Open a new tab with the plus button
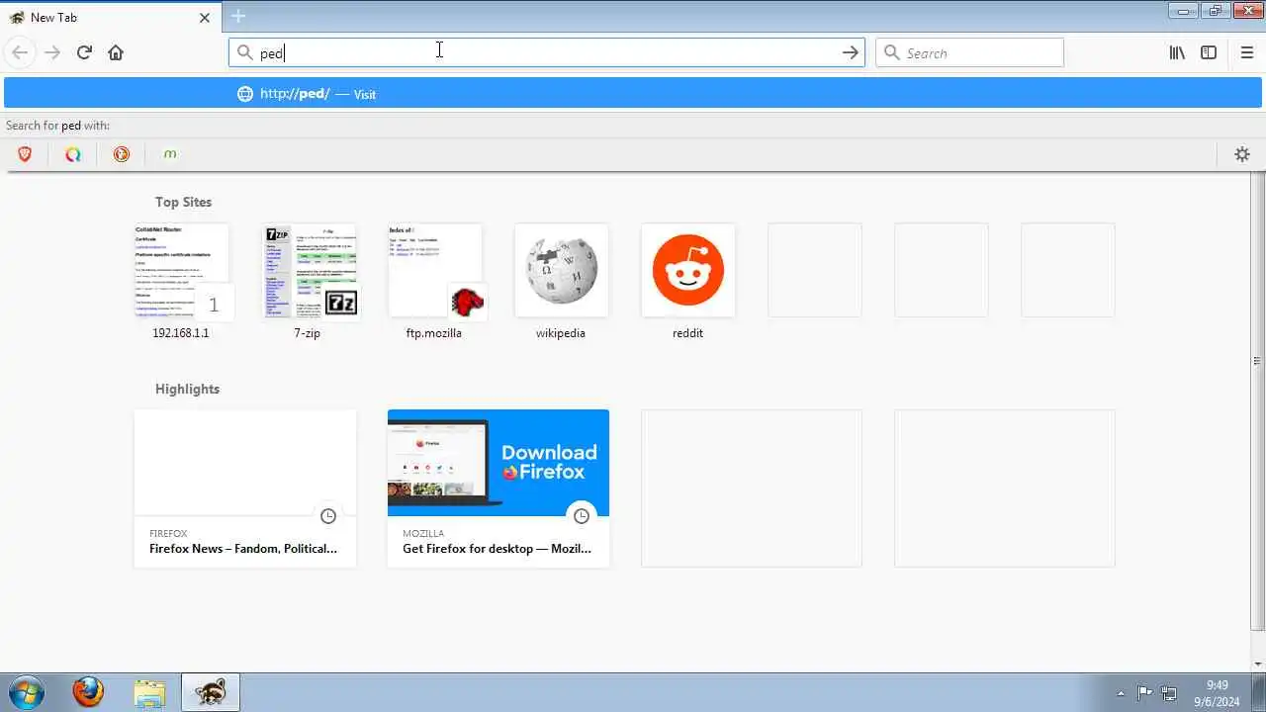Image resolution: width=1266 pixels, height=712 pixels. [238, 16]
